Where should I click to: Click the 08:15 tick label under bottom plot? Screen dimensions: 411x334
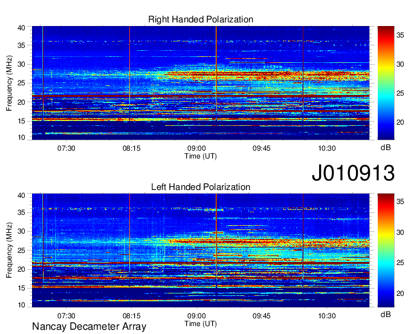coord(131,316)
